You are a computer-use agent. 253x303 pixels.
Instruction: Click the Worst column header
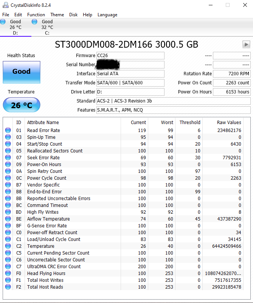tap(167, 123)
